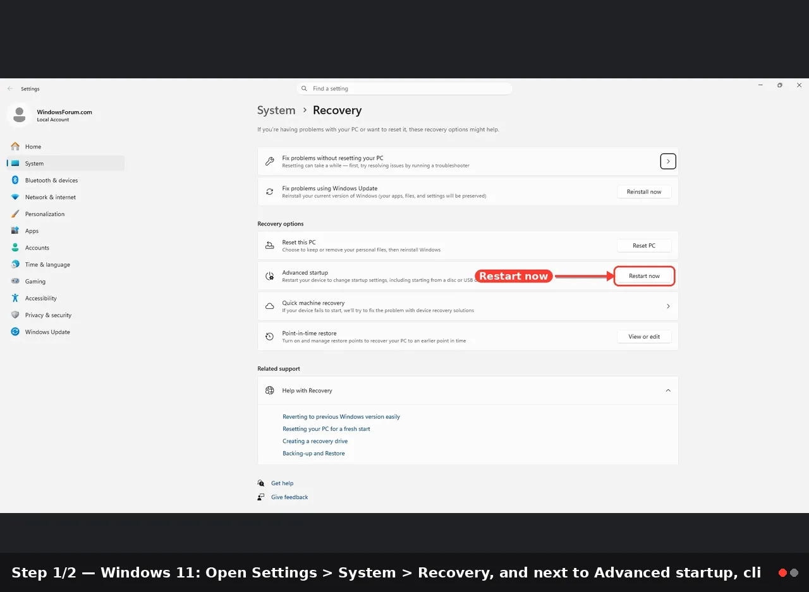Select Windows Update in the sidebar
This screenshot has height=592, width=809.
coord(66,332)
